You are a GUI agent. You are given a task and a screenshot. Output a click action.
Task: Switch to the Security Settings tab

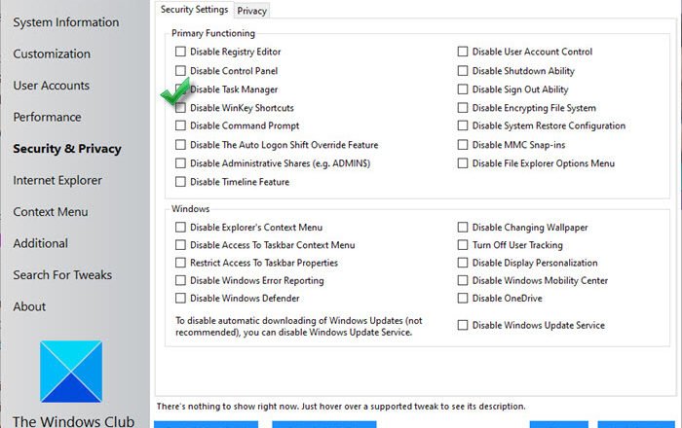tap(194, 10)
